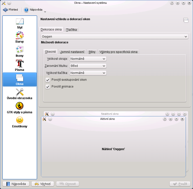Toggle Povolit seskupování oken checkbox
Image resolution: width=193 pixels, height=189 pixels.
pyautogui.click(x=48, y=80)
